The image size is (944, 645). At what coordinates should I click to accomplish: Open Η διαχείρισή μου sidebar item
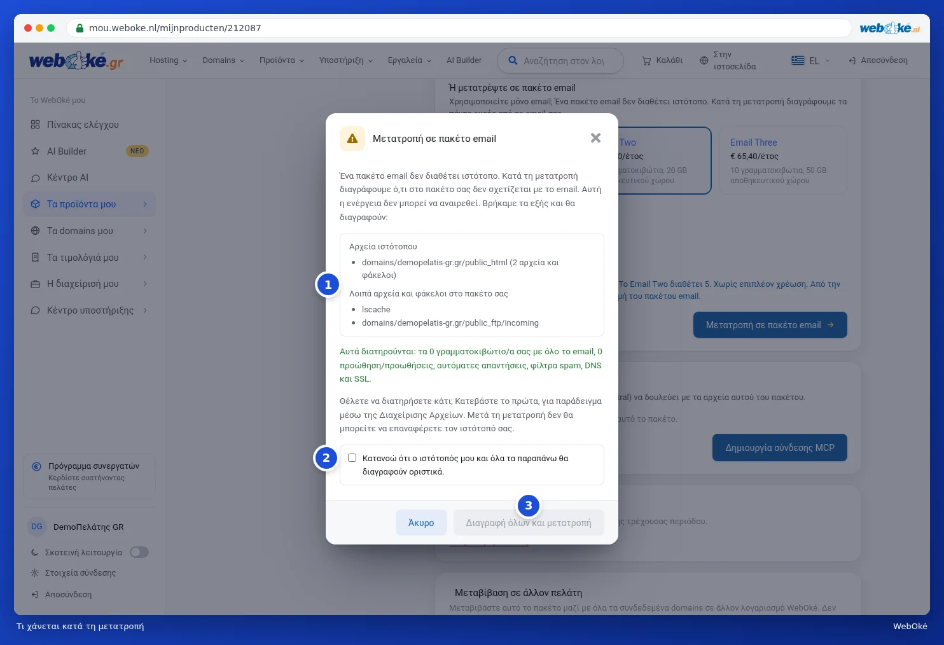pos(89,284)
